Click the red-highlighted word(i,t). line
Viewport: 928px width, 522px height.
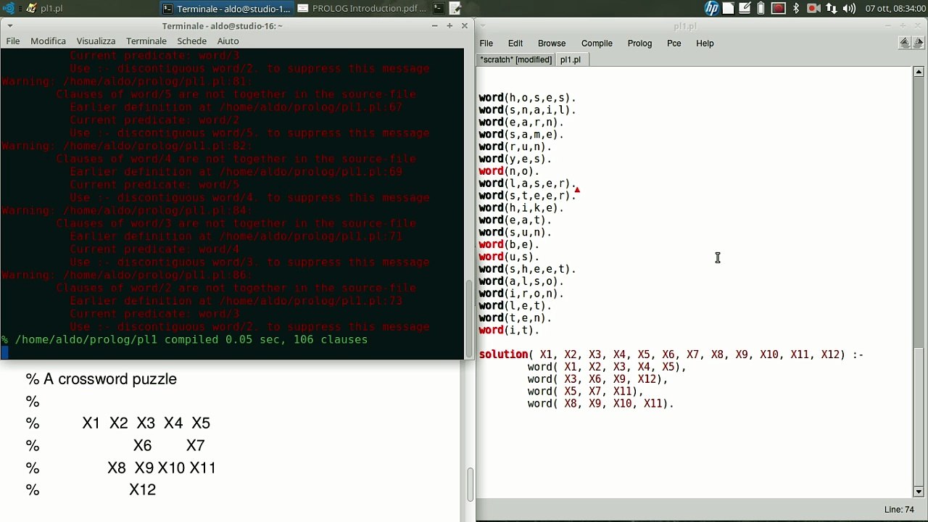(x=509, y=330)
